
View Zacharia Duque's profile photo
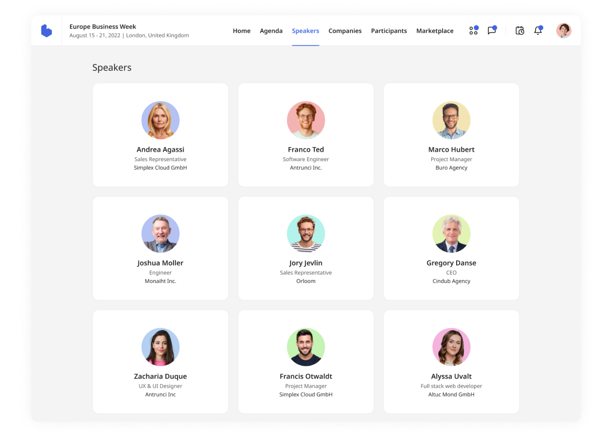tap(160, 347)
